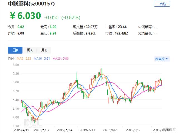Click the 均线 moving average label
178x133 pixels.
[x=11, y=58]
